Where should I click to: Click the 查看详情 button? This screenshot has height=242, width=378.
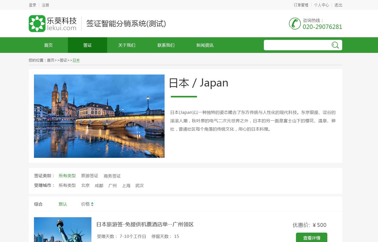point(311,238)
